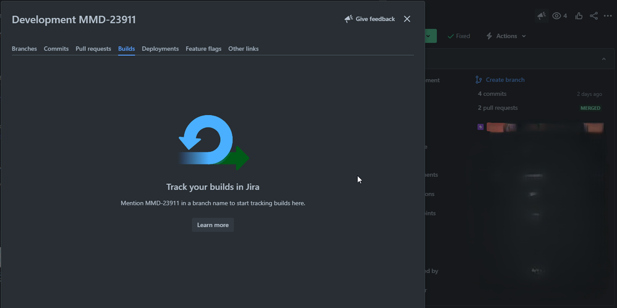The width and height of the screenshot is (617, 308).
Task: Click the builds tracking illustration
Action: coord(213,143)
